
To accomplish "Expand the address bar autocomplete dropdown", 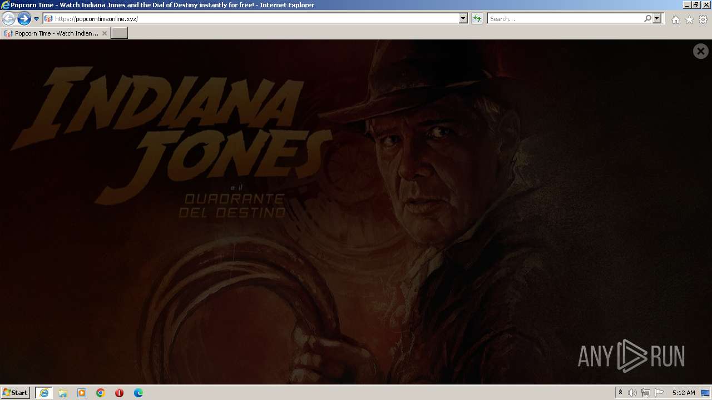I will click(463, 19).
